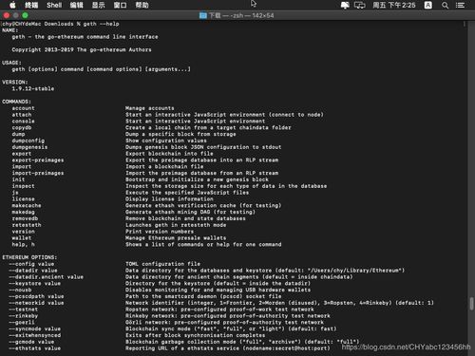Open the Apple menu
475x356 pixels.
pos(12,5)
